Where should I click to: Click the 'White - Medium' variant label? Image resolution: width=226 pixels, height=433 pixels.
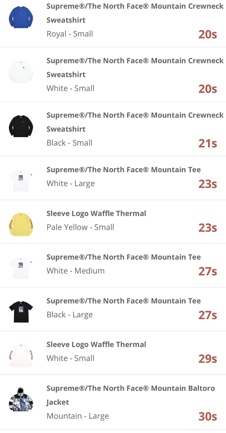pos(75,271)
